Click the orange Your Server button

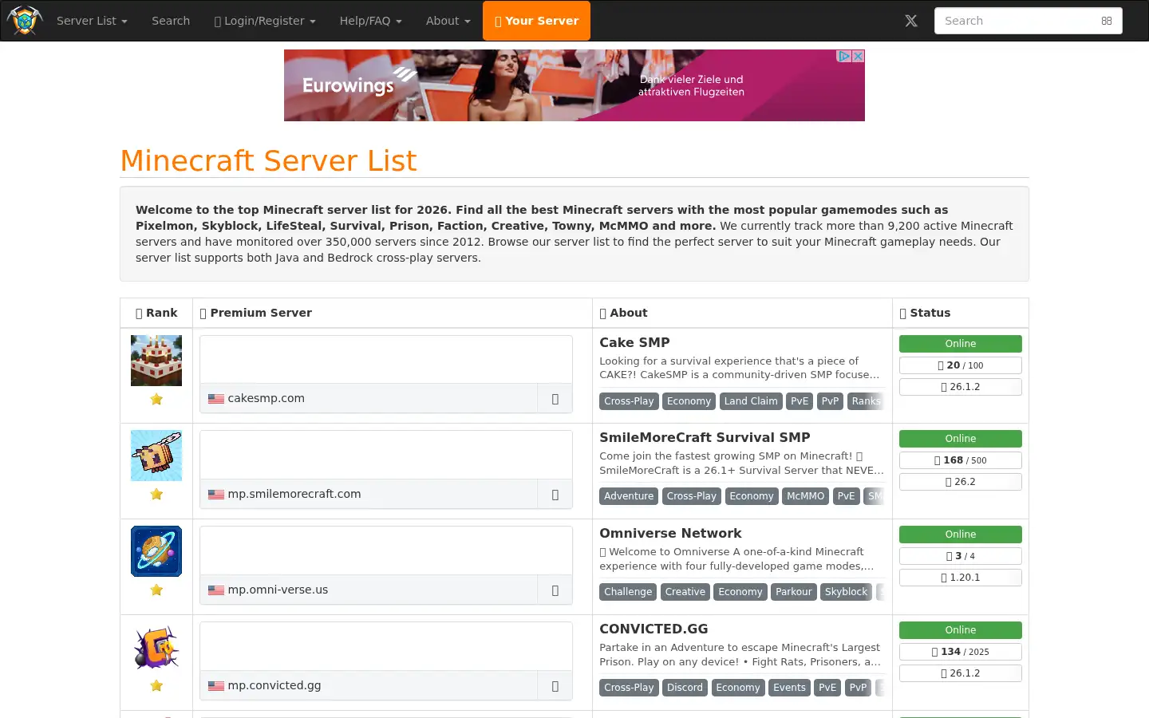pos(536,21)
